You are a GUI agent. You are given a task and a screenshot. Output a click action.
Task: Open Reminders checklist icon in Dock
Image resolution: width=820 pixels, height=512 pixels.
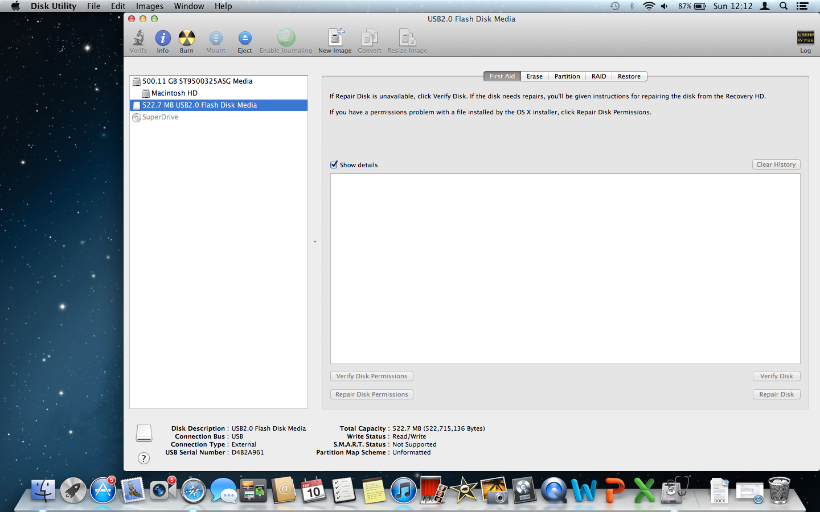(343, 490)
